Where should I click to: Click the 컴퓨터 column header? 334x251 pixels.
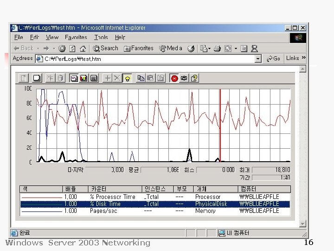(264, 189)
